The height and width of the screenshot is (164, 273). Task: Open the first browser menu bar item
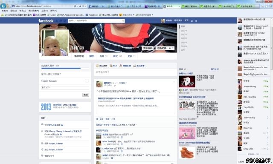(5, 11)
